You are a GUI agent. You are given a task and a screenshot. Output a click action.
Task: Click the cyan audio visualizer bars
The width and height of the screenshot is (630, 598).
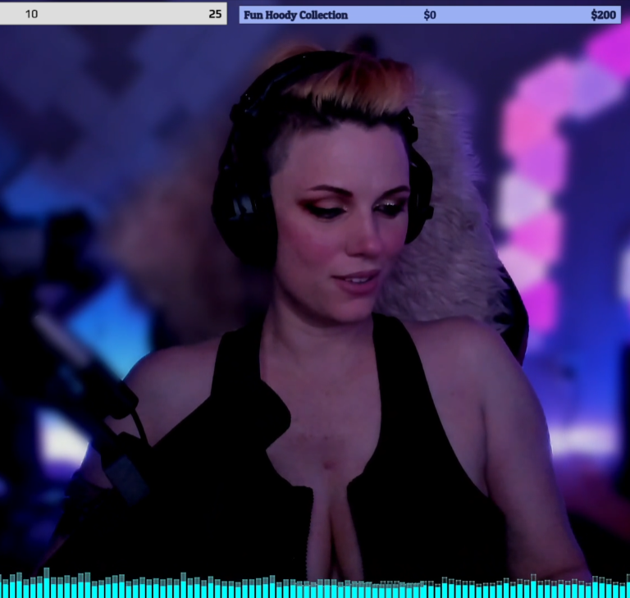coord(315,583)
